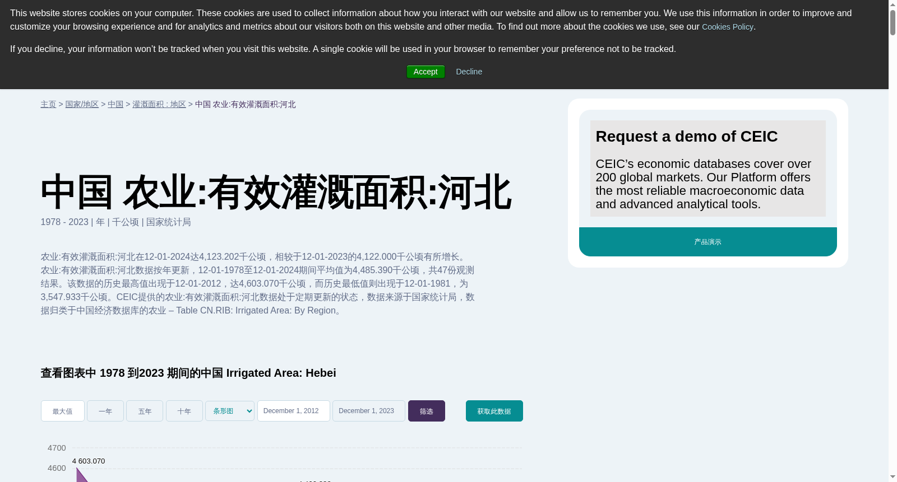
Task: Click the 4700 axis label
Action: [57, 448]
